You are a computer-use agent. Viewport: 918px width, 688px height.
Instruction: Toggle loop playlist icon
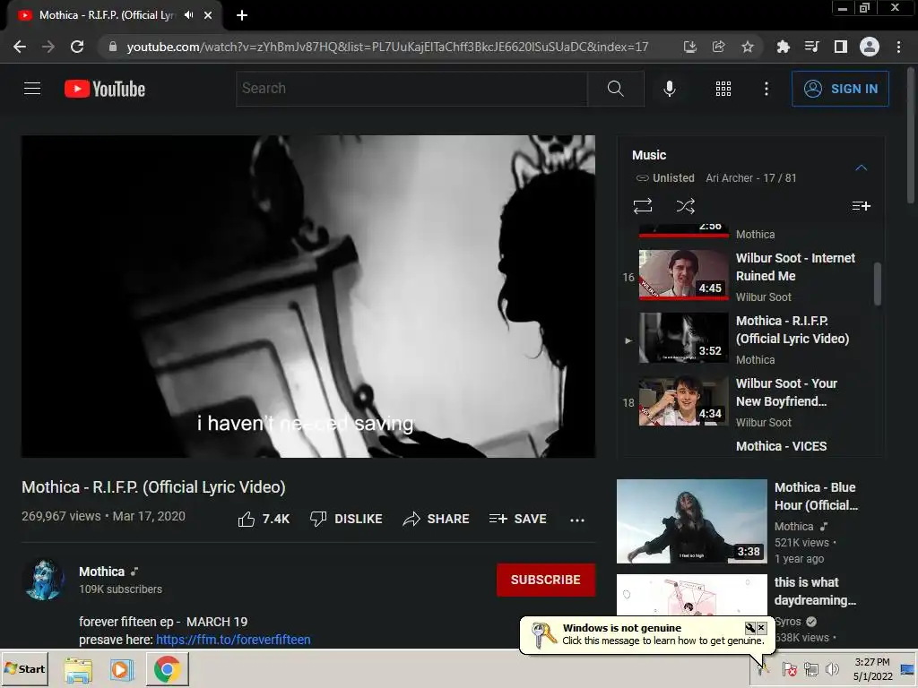[x=642, y=206]
